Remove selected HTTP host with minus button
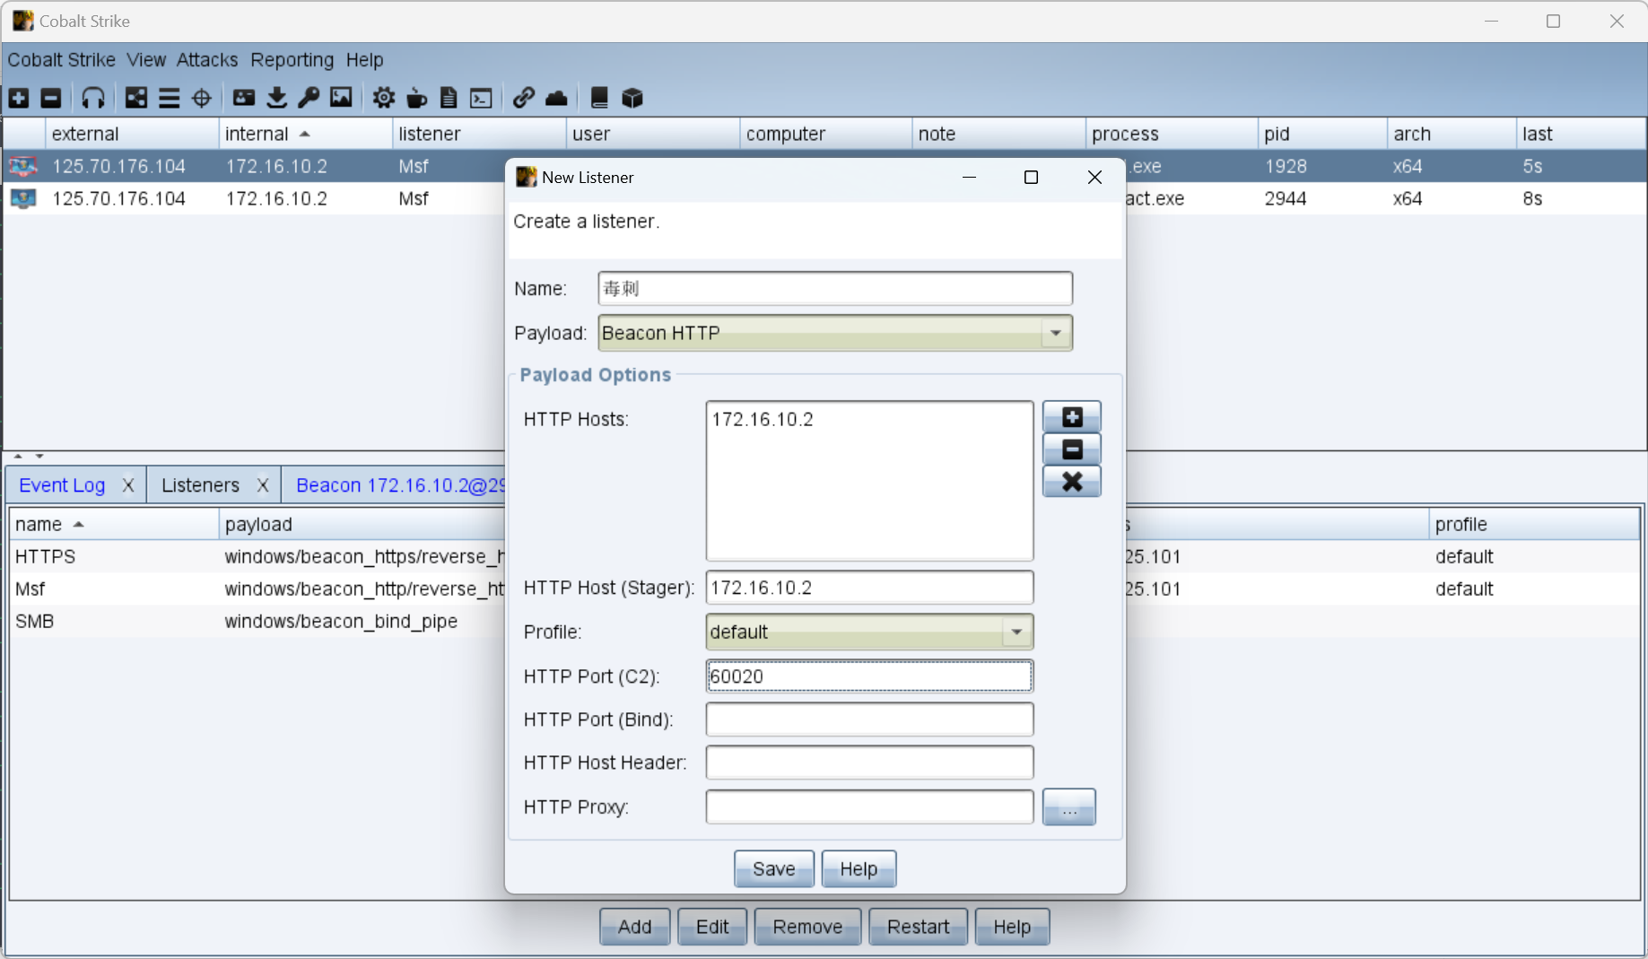 [x=1072, y=449]
